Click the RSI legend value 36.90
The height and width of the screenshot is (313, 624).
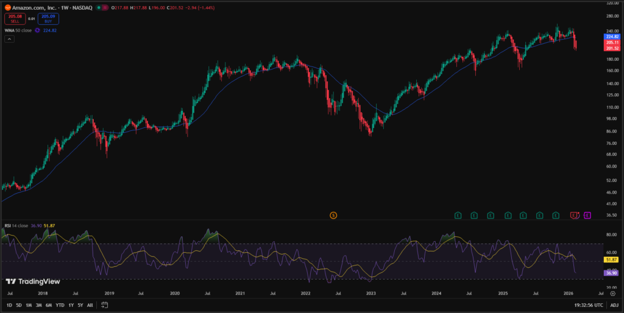(x=36, y=225)
